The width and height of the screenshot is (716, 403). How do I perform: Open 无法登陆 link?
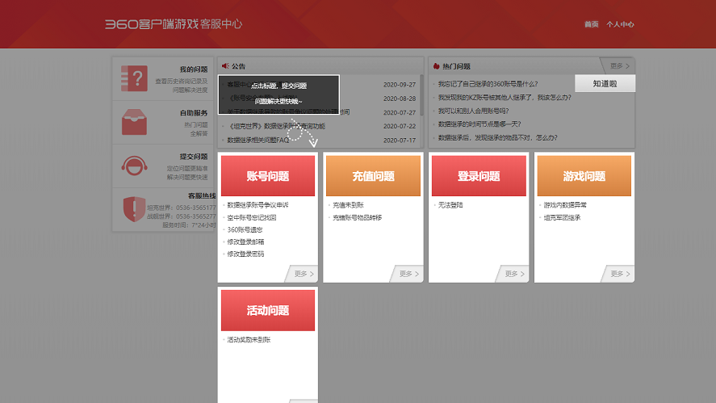(x=450, y=205)
